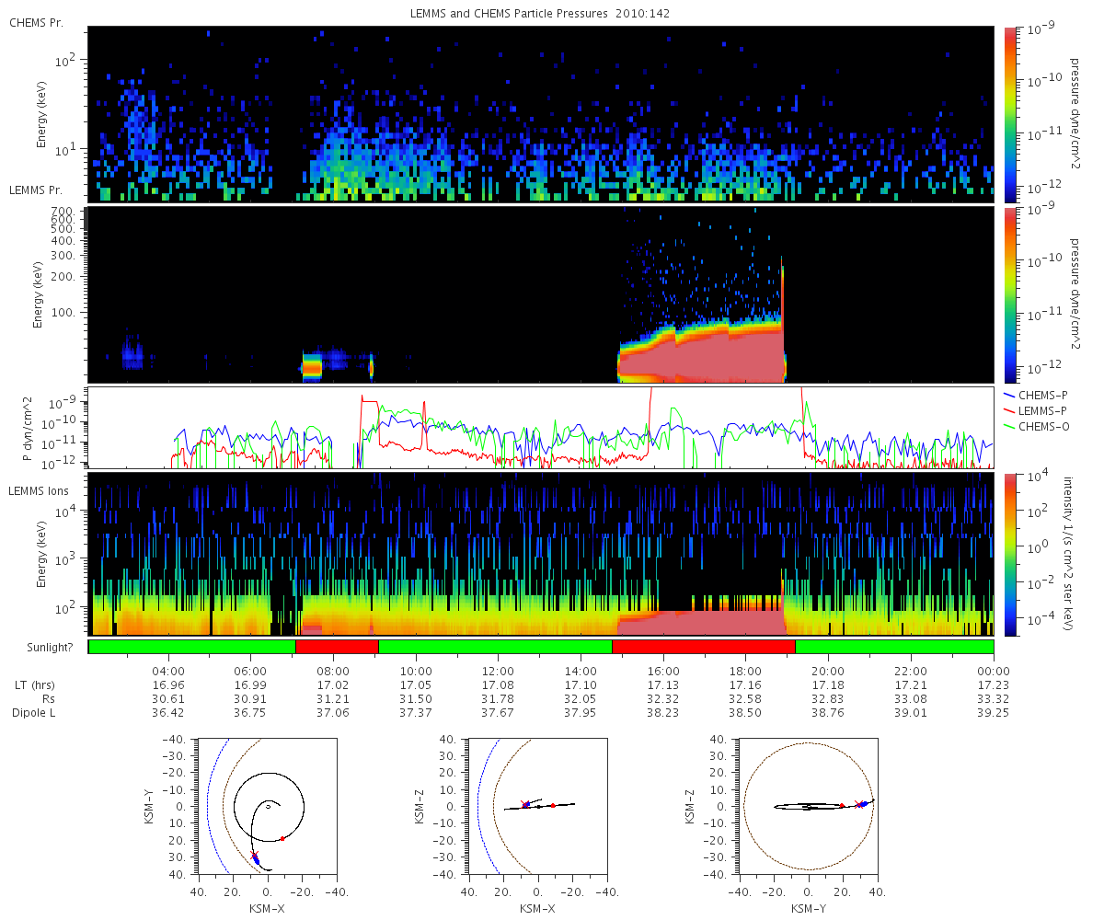The image size is (1104, 920).
Task: Click the KSM-X versus KSM-Z orbit plot
Action: [537, 805]
